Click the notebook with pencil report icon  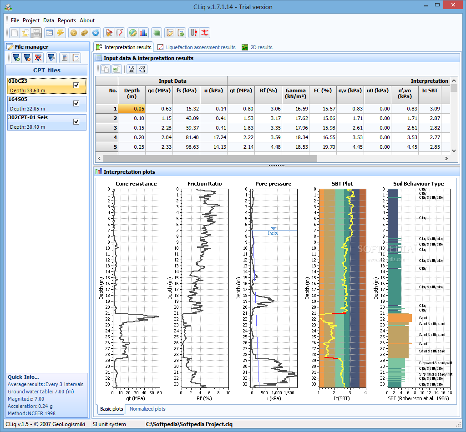click(x=170, y=33)
